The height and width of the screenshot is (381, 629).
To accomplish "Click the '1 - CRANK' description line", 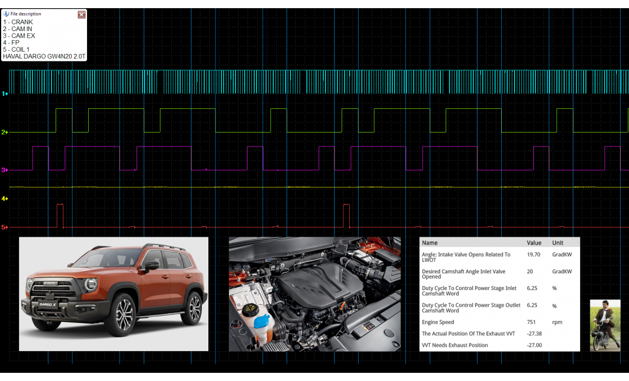I will tap(18, 22).
